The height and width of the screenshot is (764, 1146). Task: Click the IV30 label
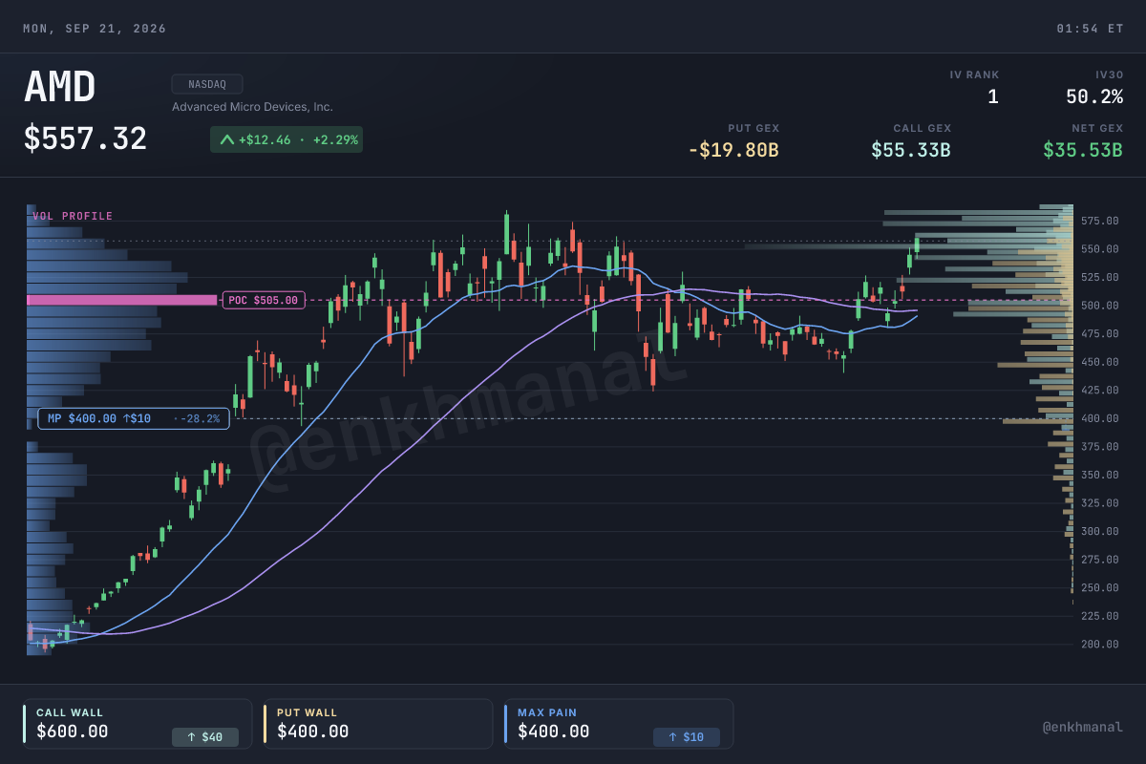[x=1110, y=74]
